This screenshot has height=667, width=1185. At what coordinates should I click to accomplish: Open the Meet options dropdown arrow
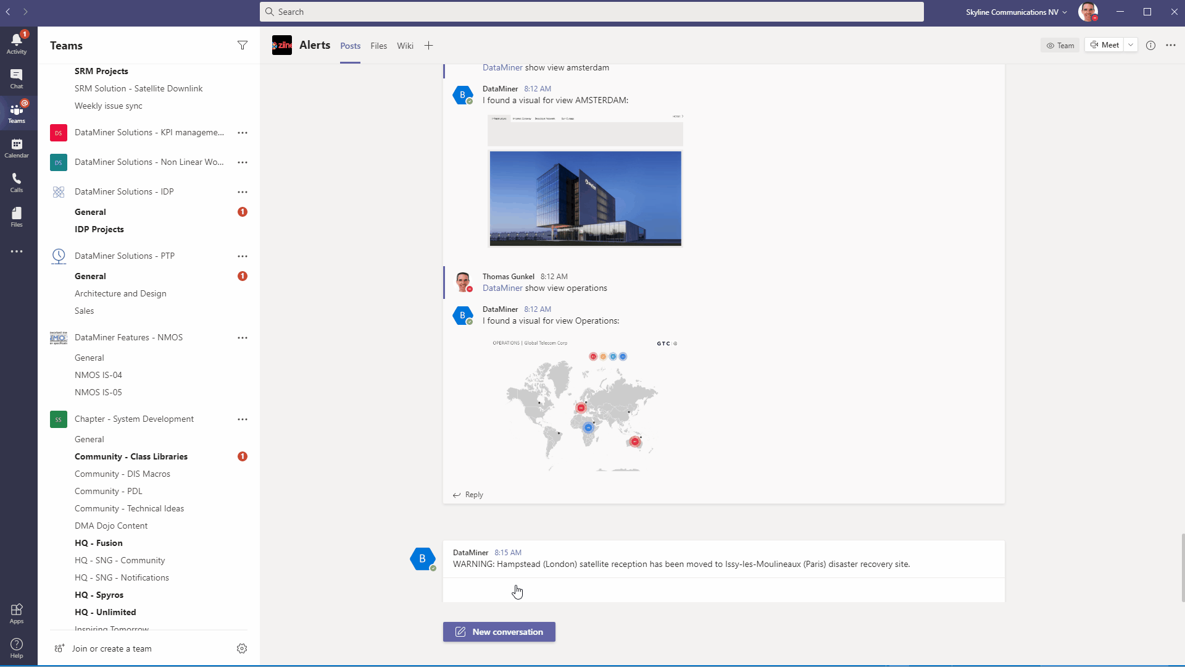tap(1131, 45)
